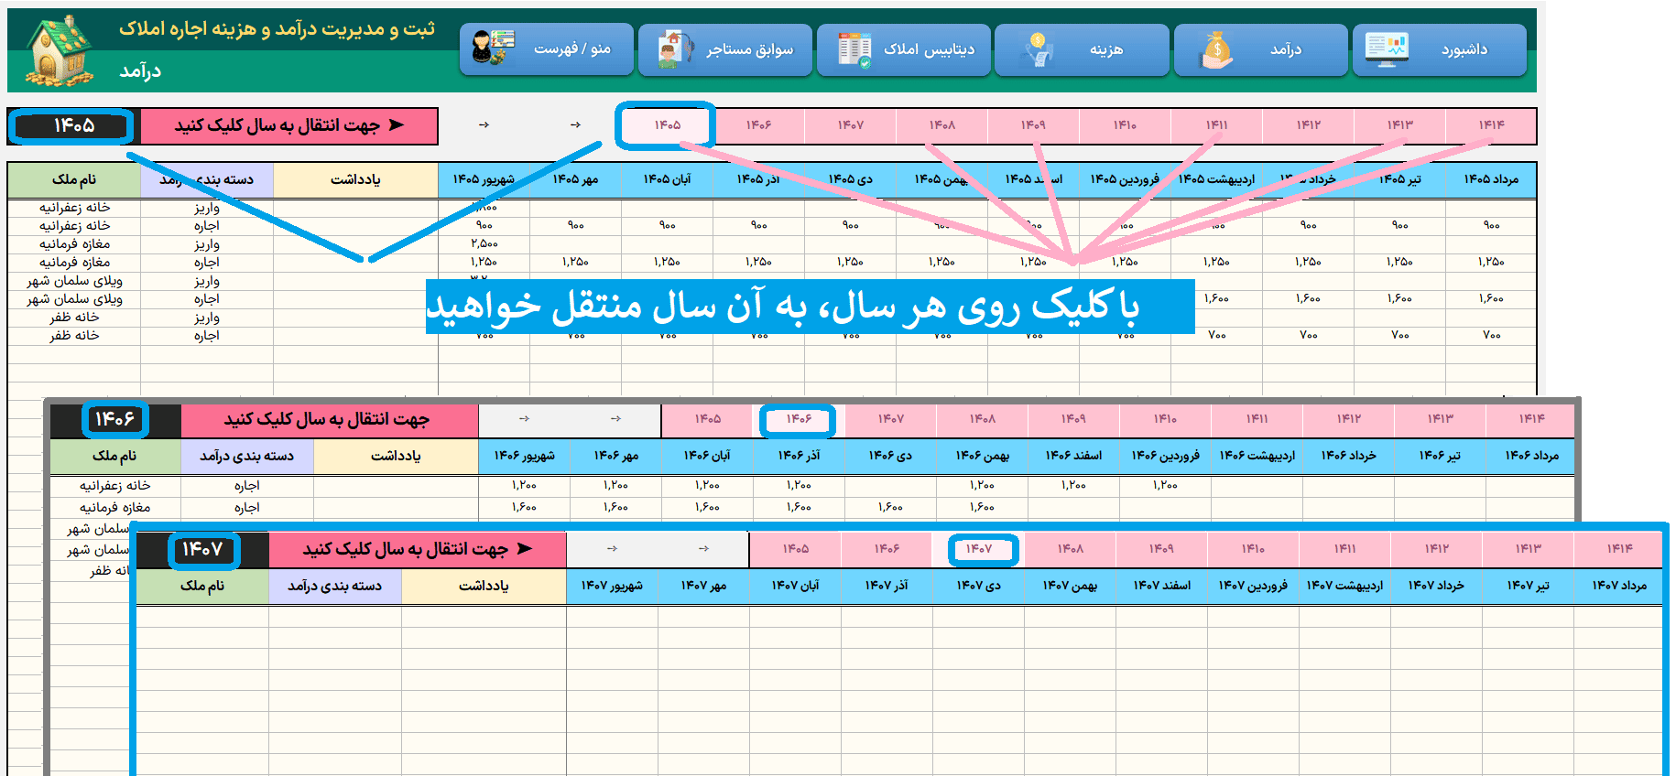Click the money bag icon on the درآمد button

[x=1216, y=49]
